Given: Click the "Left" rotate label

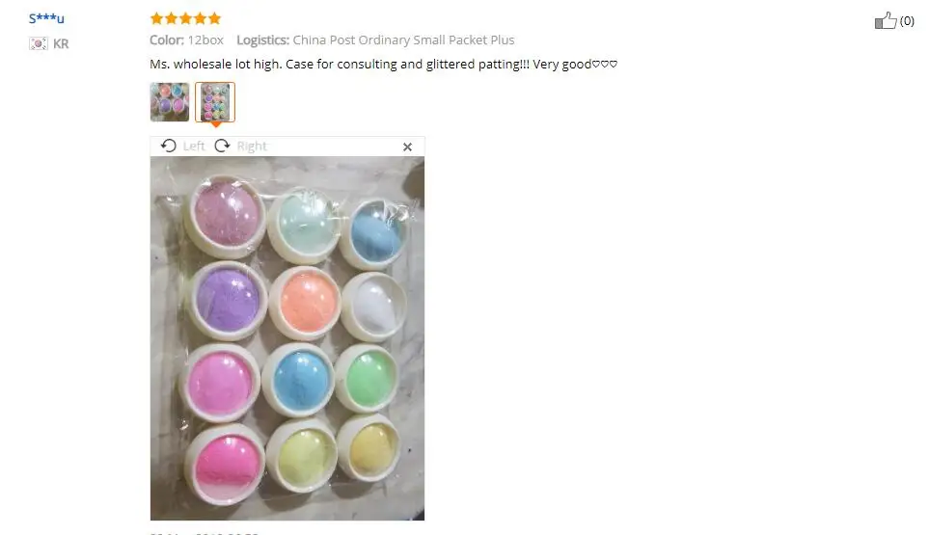Looking at the screenshot, I should pyautogui.click(x=194, y=147).
